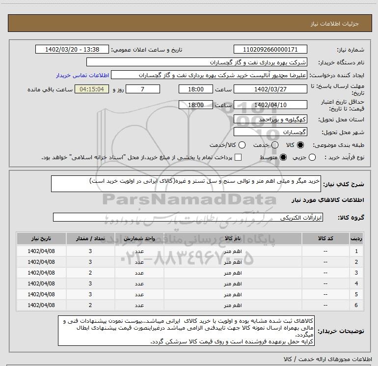The width and height of the screenshot is (378, 366).
Task: Click buyer organization name field
Action: click(x=197, y=62)
